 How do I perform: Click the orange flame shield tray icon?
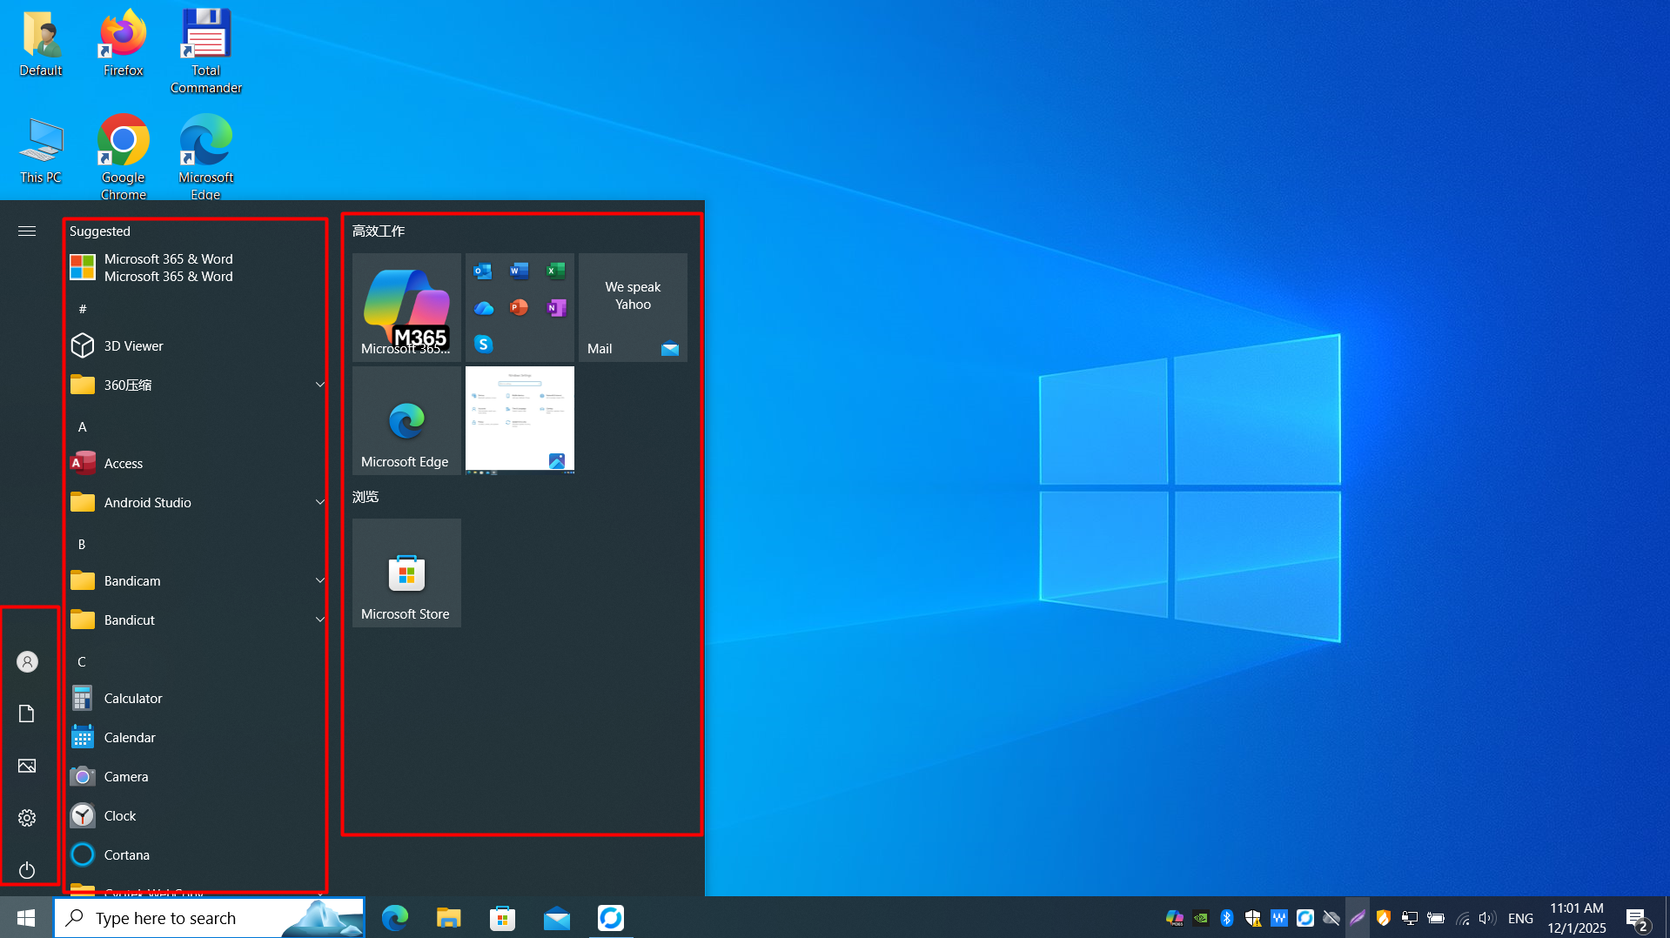pyautogui.click(x=1384, y=918)
